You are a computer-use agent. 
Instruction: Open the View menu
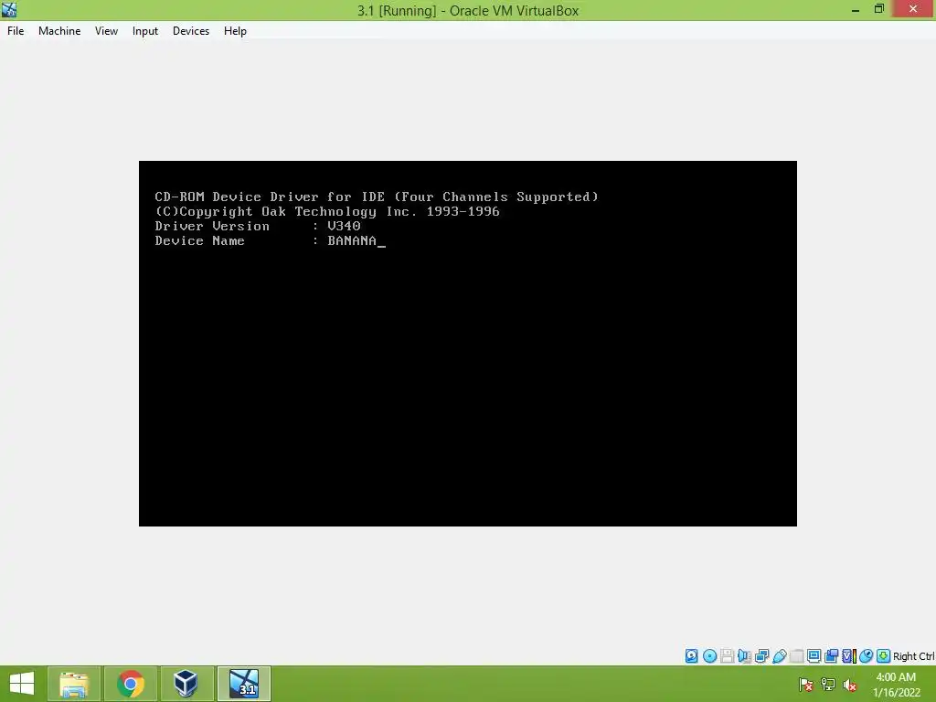(106, 31)
